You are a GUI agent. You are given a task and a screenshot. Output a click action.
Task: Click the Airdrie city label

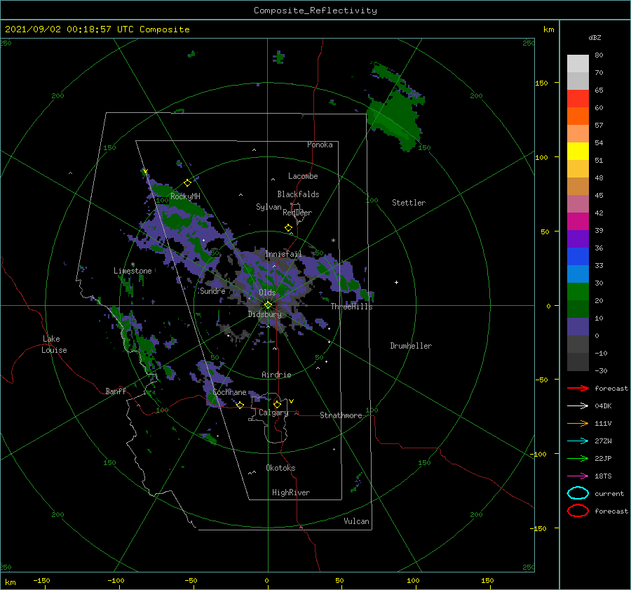[276, 375]
